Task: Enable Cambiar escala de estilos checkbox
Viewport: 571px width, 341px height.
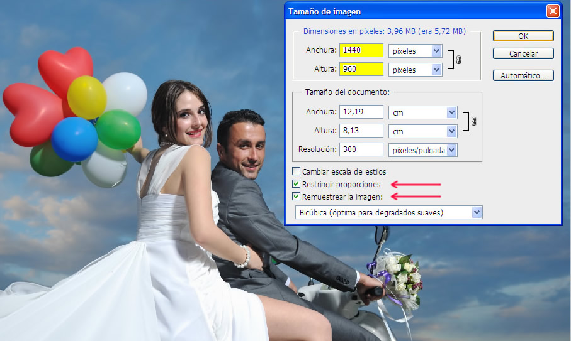Action: pyautogui.click(x=297, y=171)
